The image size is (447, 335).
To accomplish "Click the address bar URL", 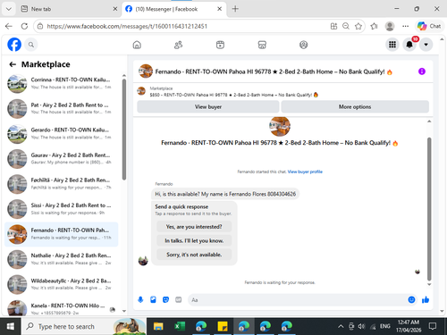I will click(x=127, y=26).
